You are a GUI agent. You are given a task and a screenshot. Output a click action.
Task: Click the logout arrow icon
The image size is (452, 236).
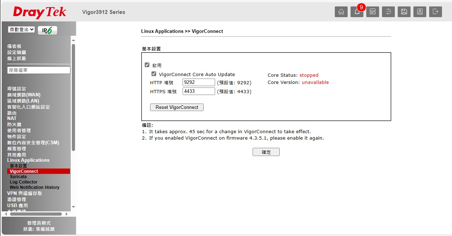tap(435, 12)
